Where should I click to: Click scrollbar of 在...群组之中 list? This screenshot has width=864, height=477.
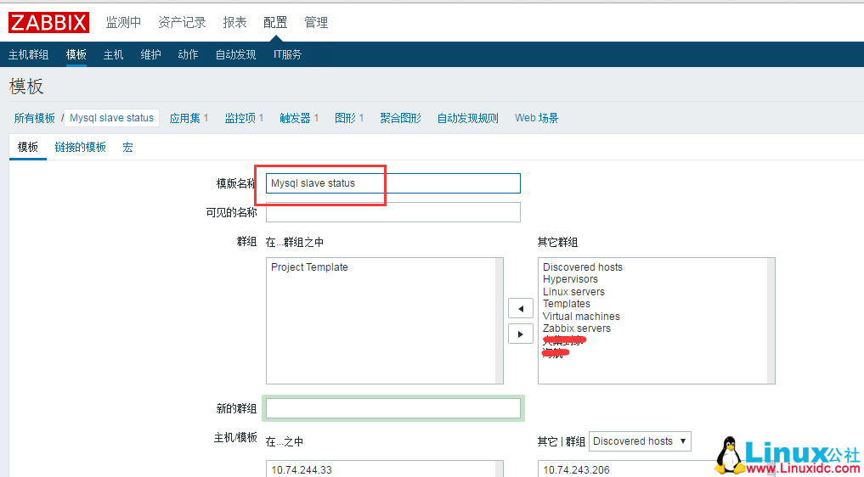tap(500, 321)
